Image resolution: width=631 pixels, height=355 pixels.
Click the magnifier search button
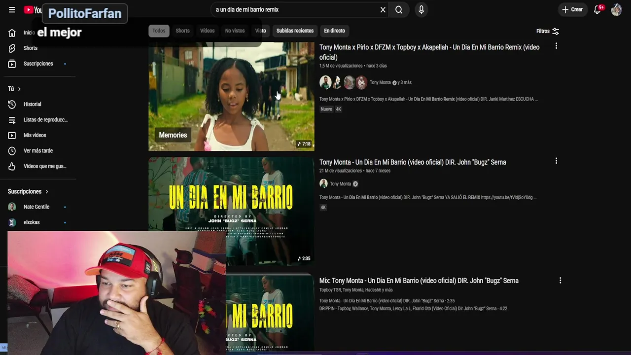(x=399, y=10)
